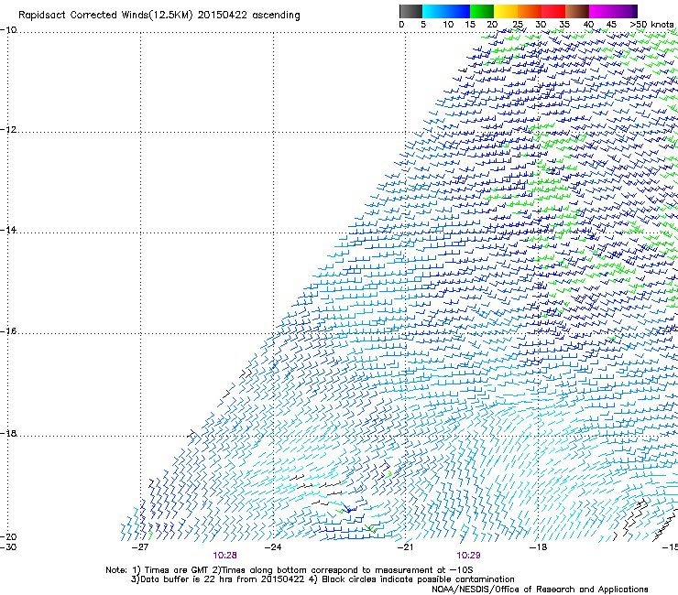
Task: Click the '-10' latitude axis label
Action: point(8,30)
